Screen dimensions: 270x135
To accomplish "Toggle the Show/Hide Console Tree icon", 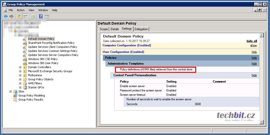I will 25,16.
